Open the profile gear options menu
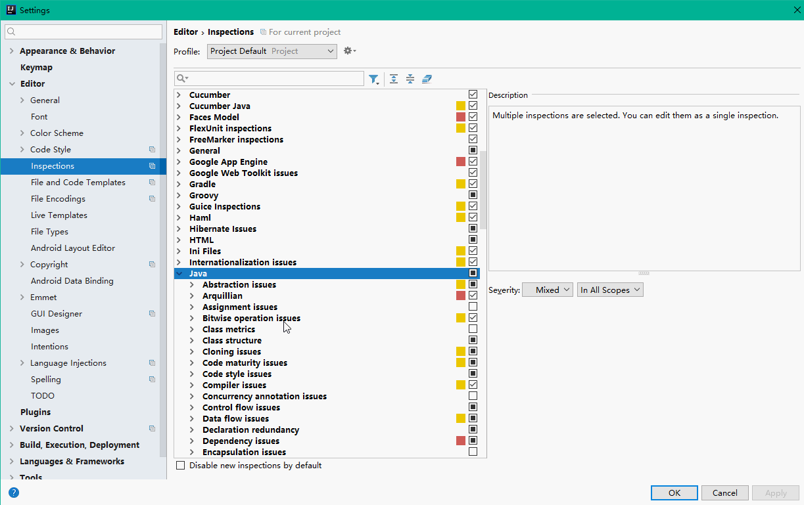The width and height of the screenshot is (804, 505). 350,51
